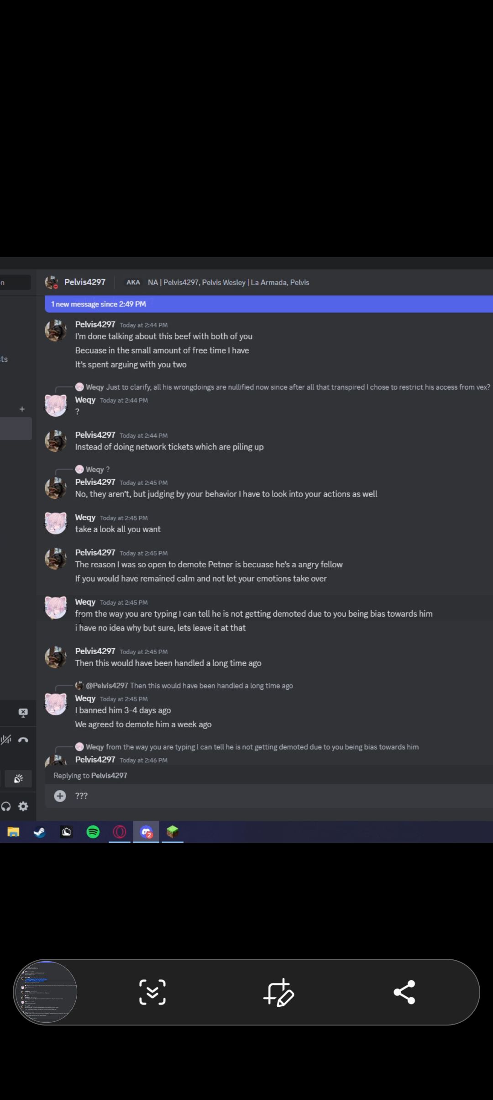The image size is (493, 1100).
Task: Open Spotify from the taskbar
Action: [x=93, y=832]
